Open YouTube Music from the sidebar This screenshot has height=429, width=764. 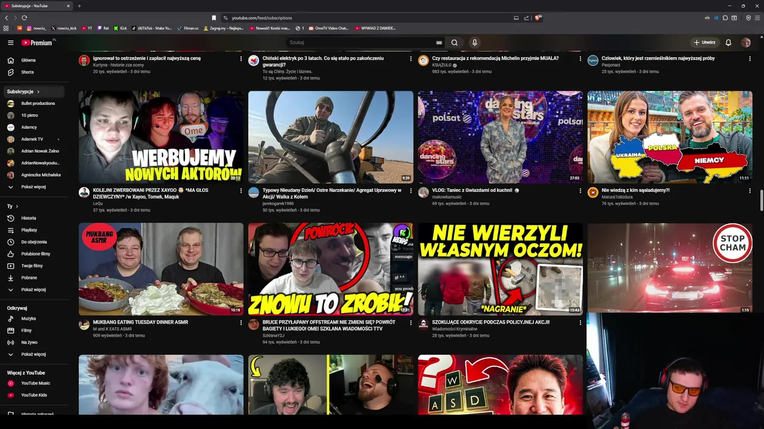pyautogui.click(x=33, y=383)
